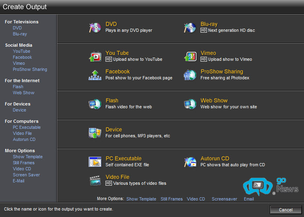This screenshot has width=304, height=217.
Task: Click "Various types of video files" description
Action: click(x=140, y=184)
